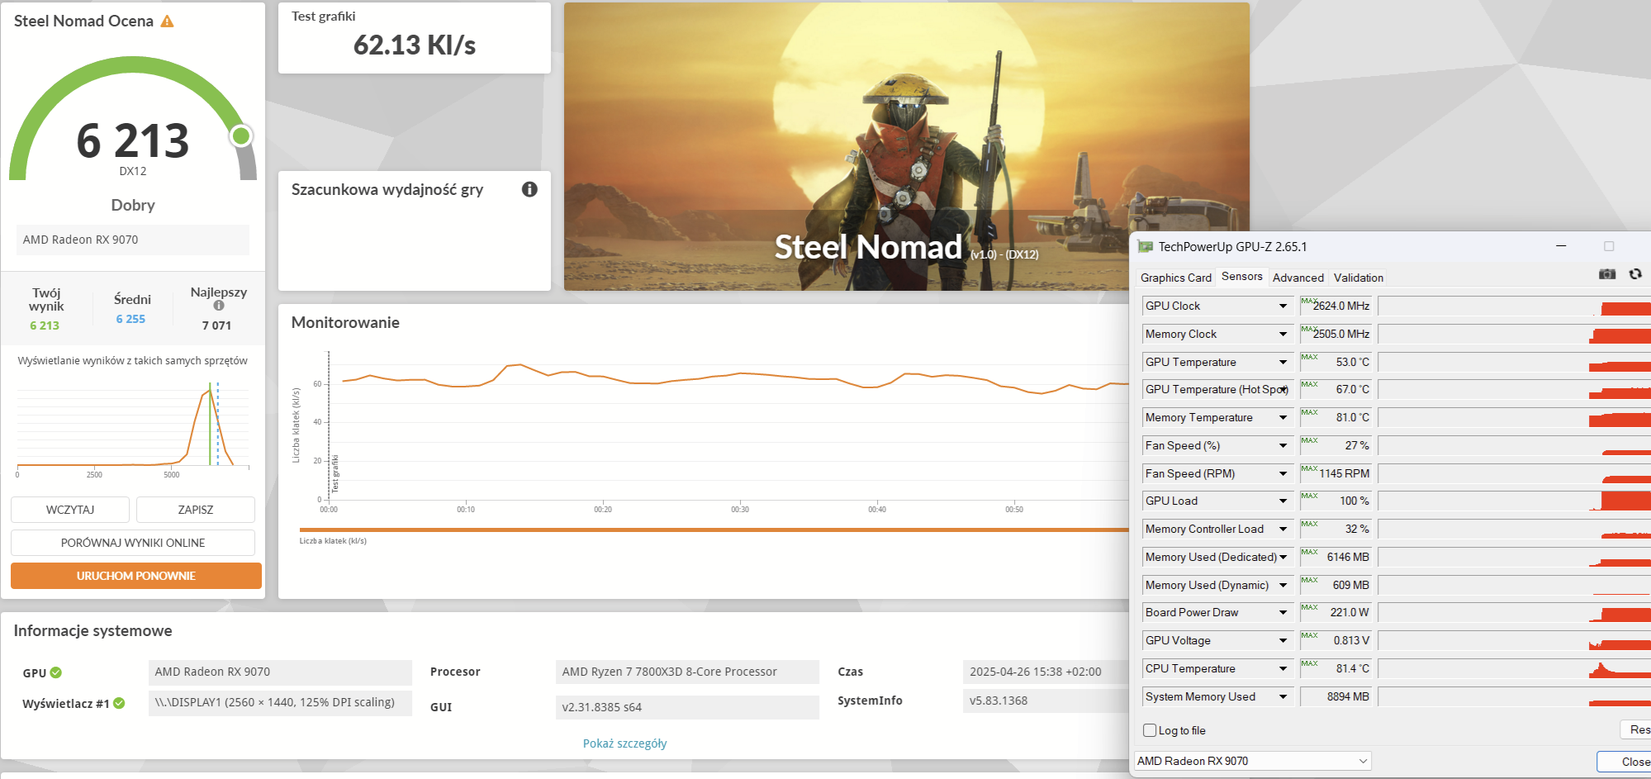Click the GPU-Z app icon in title bar
The height and width of the screenshot is (779, 1651).
click(x=1145, y=246)
